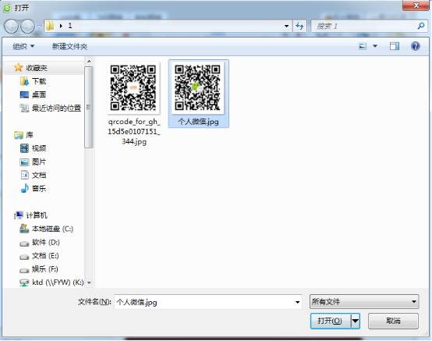
Task: Click 新建文件夹 in the toolbar
Action: [69, 46]
